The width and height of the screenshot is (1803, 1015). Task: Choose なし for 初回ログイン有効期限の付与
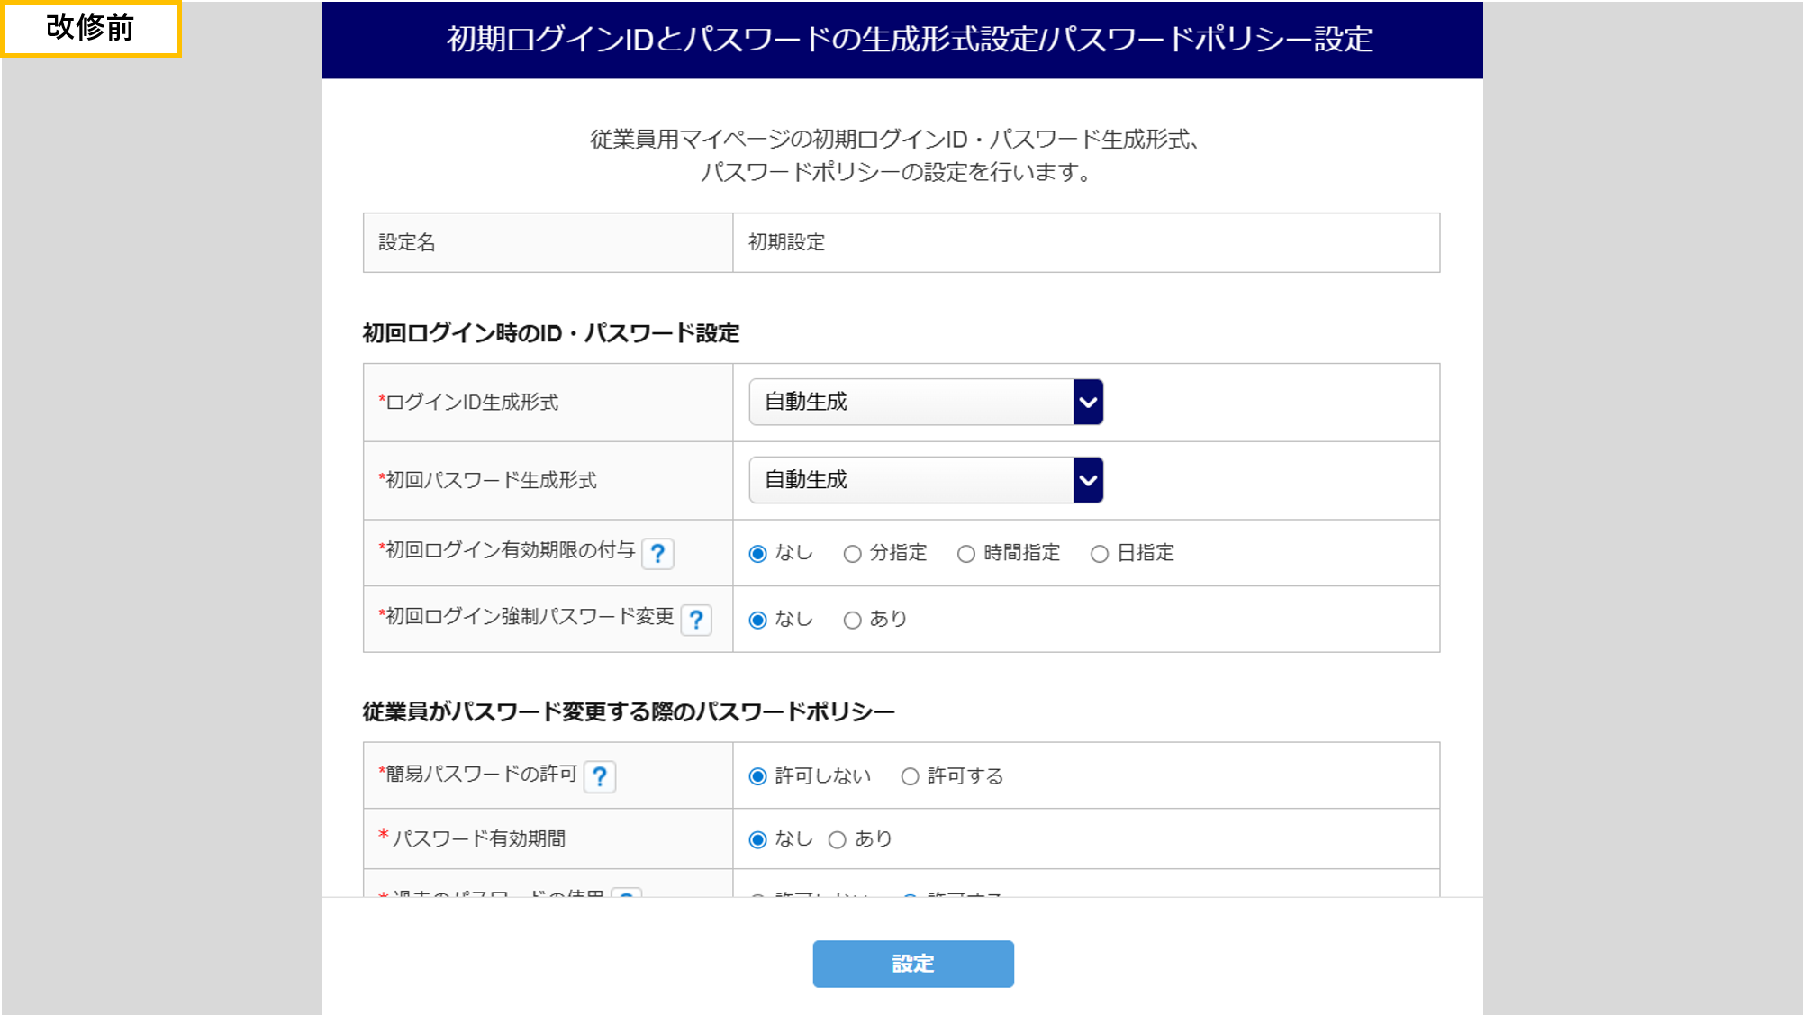[x=758, y=554]
